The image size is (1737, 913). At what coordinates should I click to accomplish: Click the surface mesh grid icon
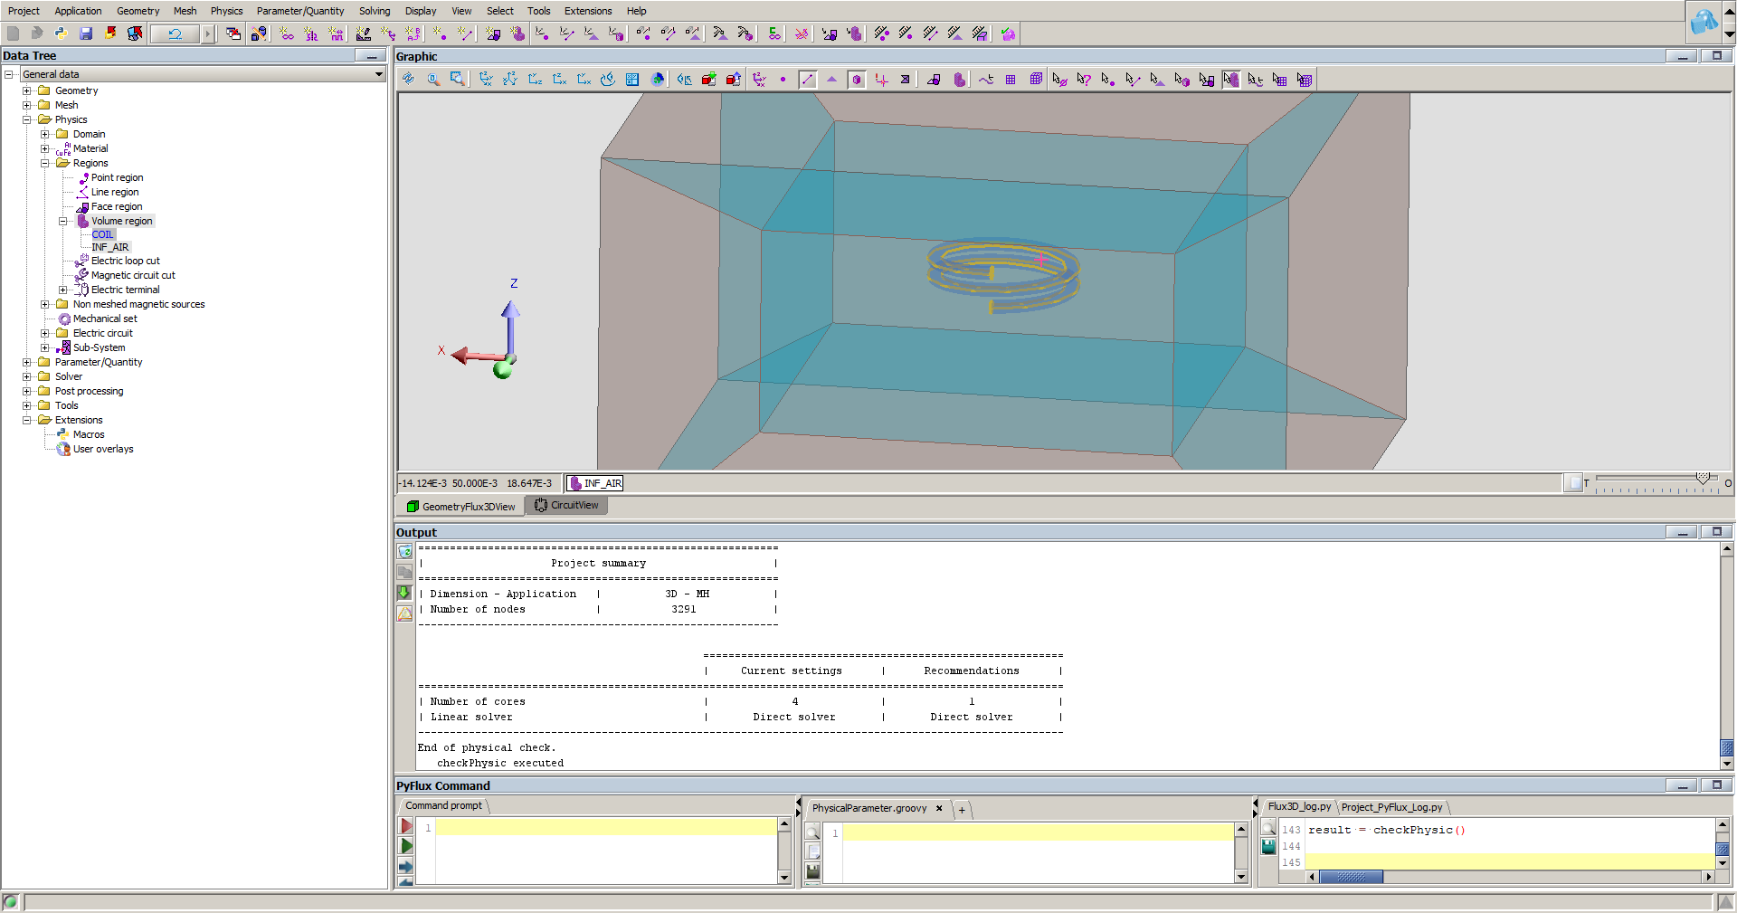tap(1011, 80)
